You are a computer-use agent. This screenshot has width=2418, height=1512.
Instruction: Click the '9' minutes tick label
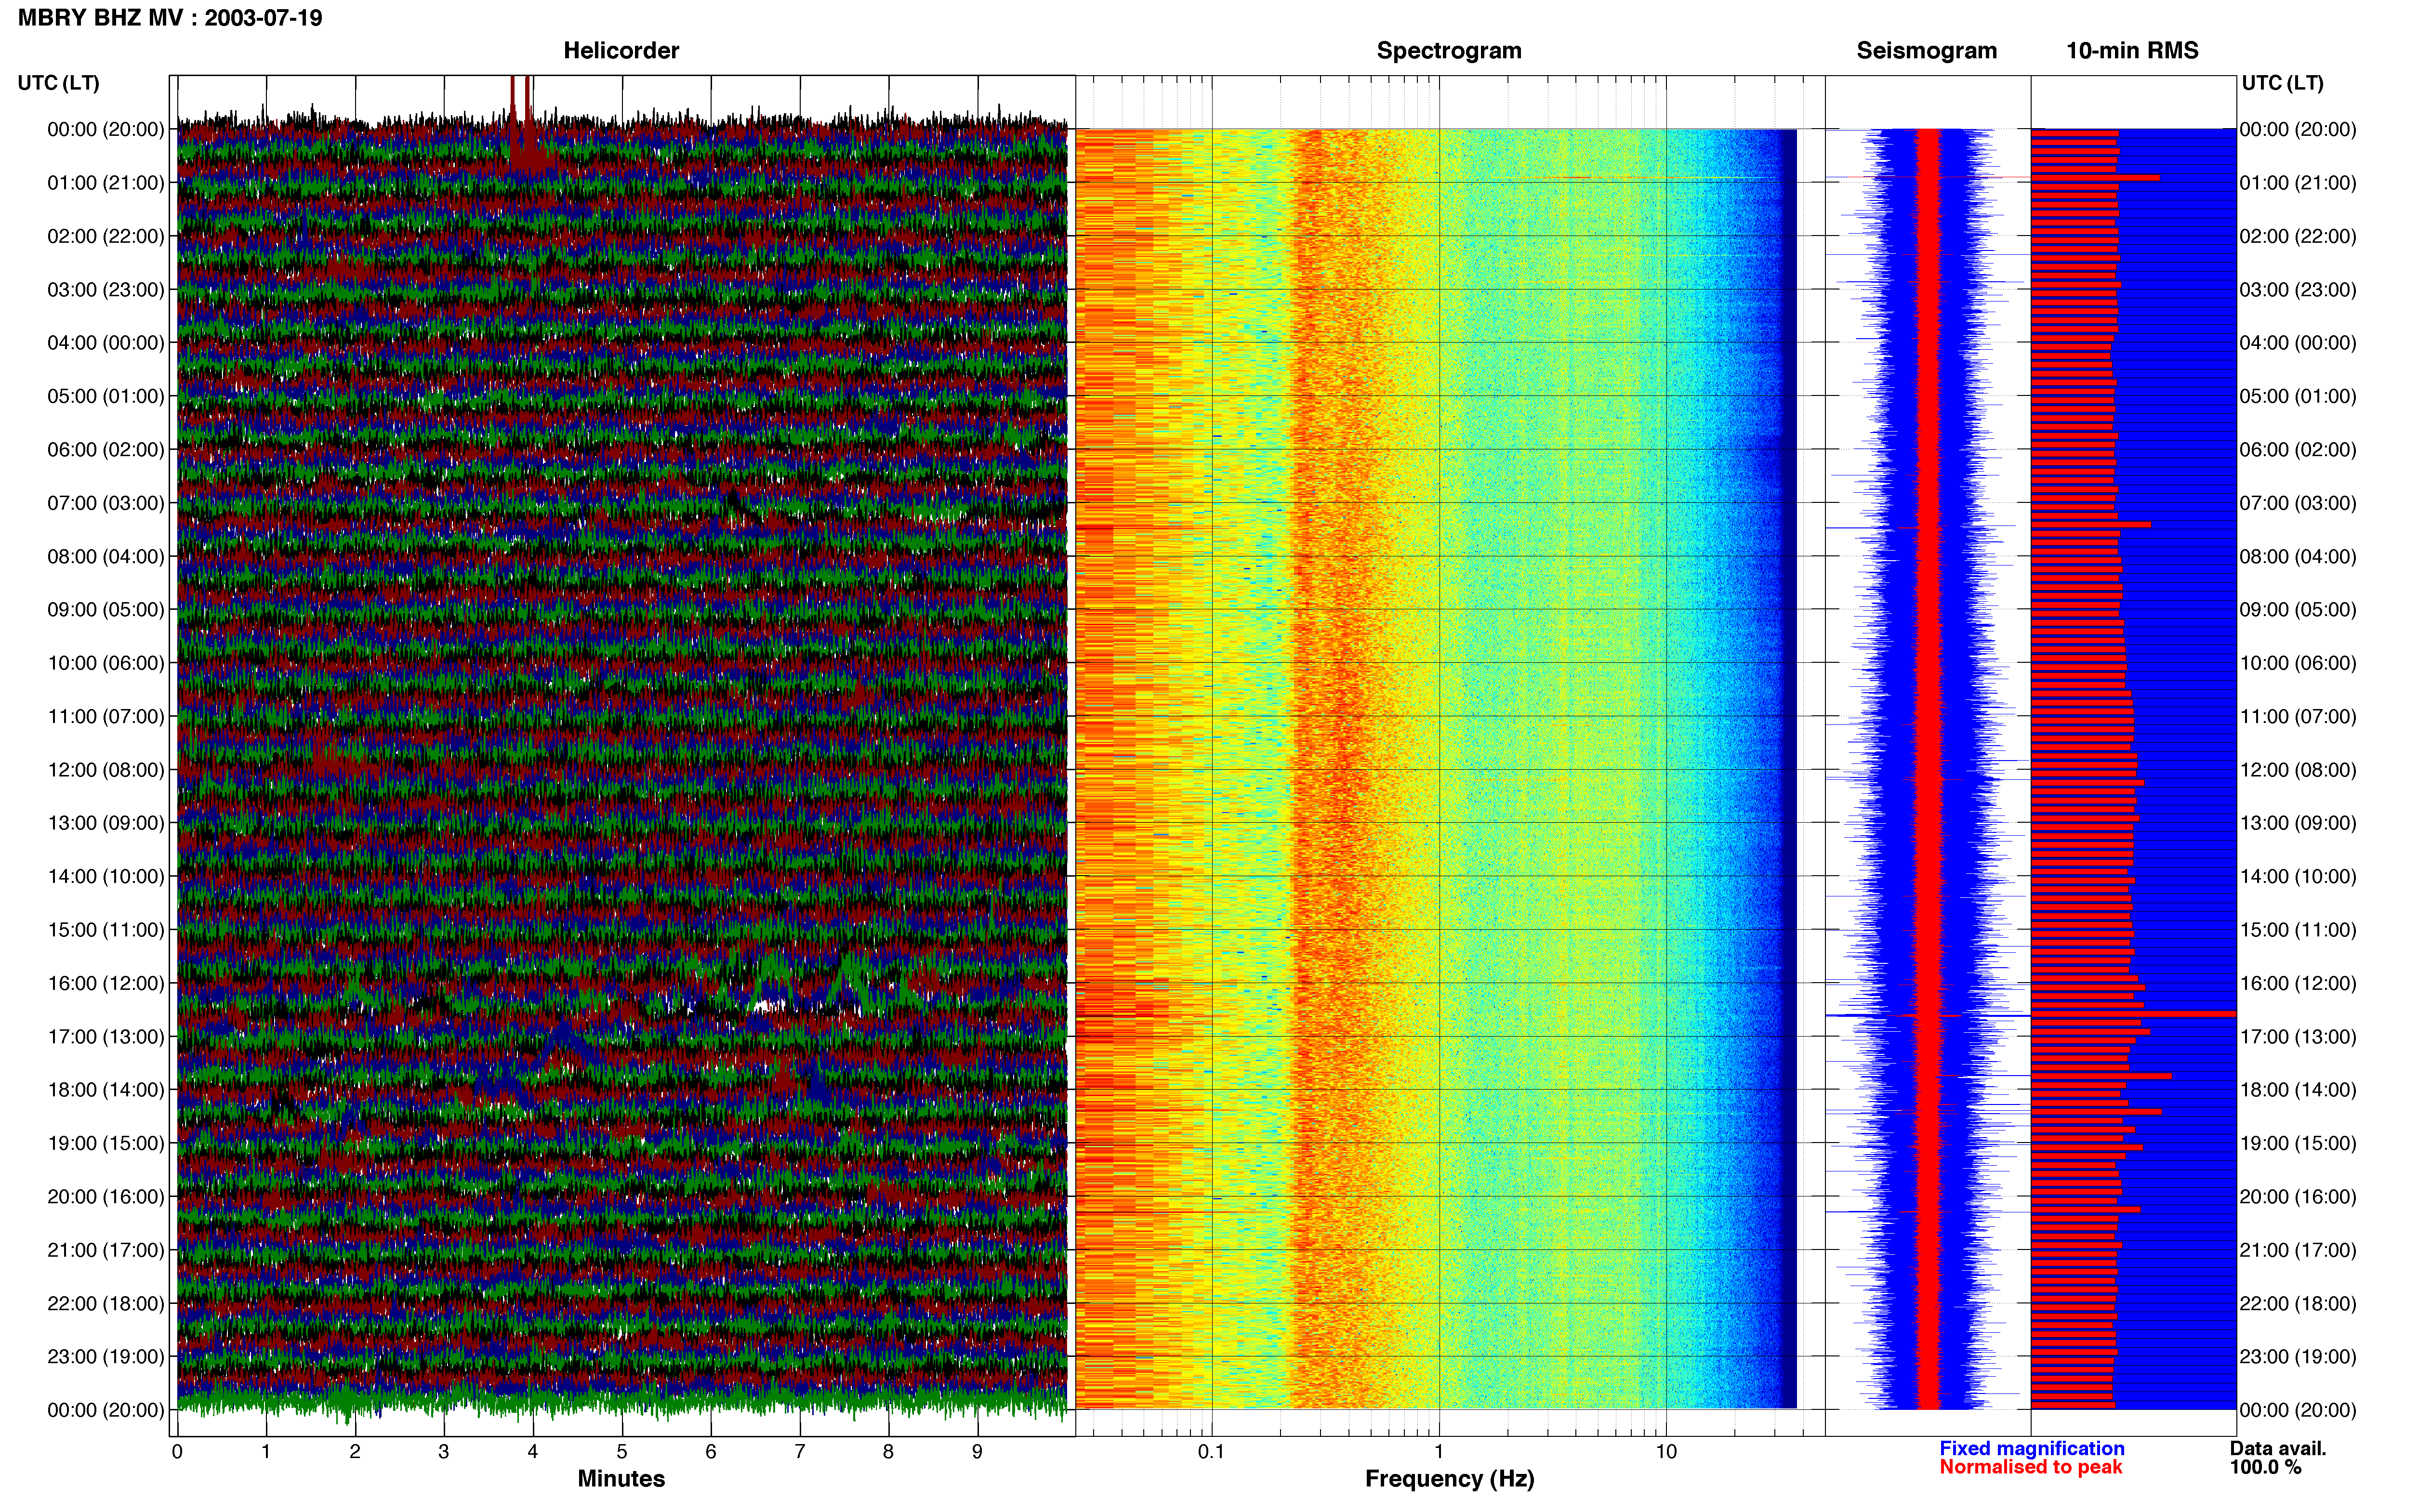(x=977, y=1452)
